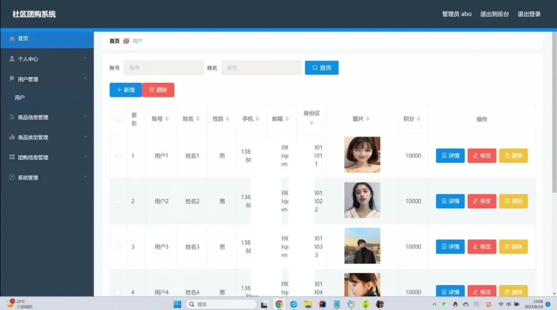Click the magnifier icon inside 查询 button
Image resolution: width=557 pixels, height=310 pixels.
pyautogui.click(x=314, y=67)
